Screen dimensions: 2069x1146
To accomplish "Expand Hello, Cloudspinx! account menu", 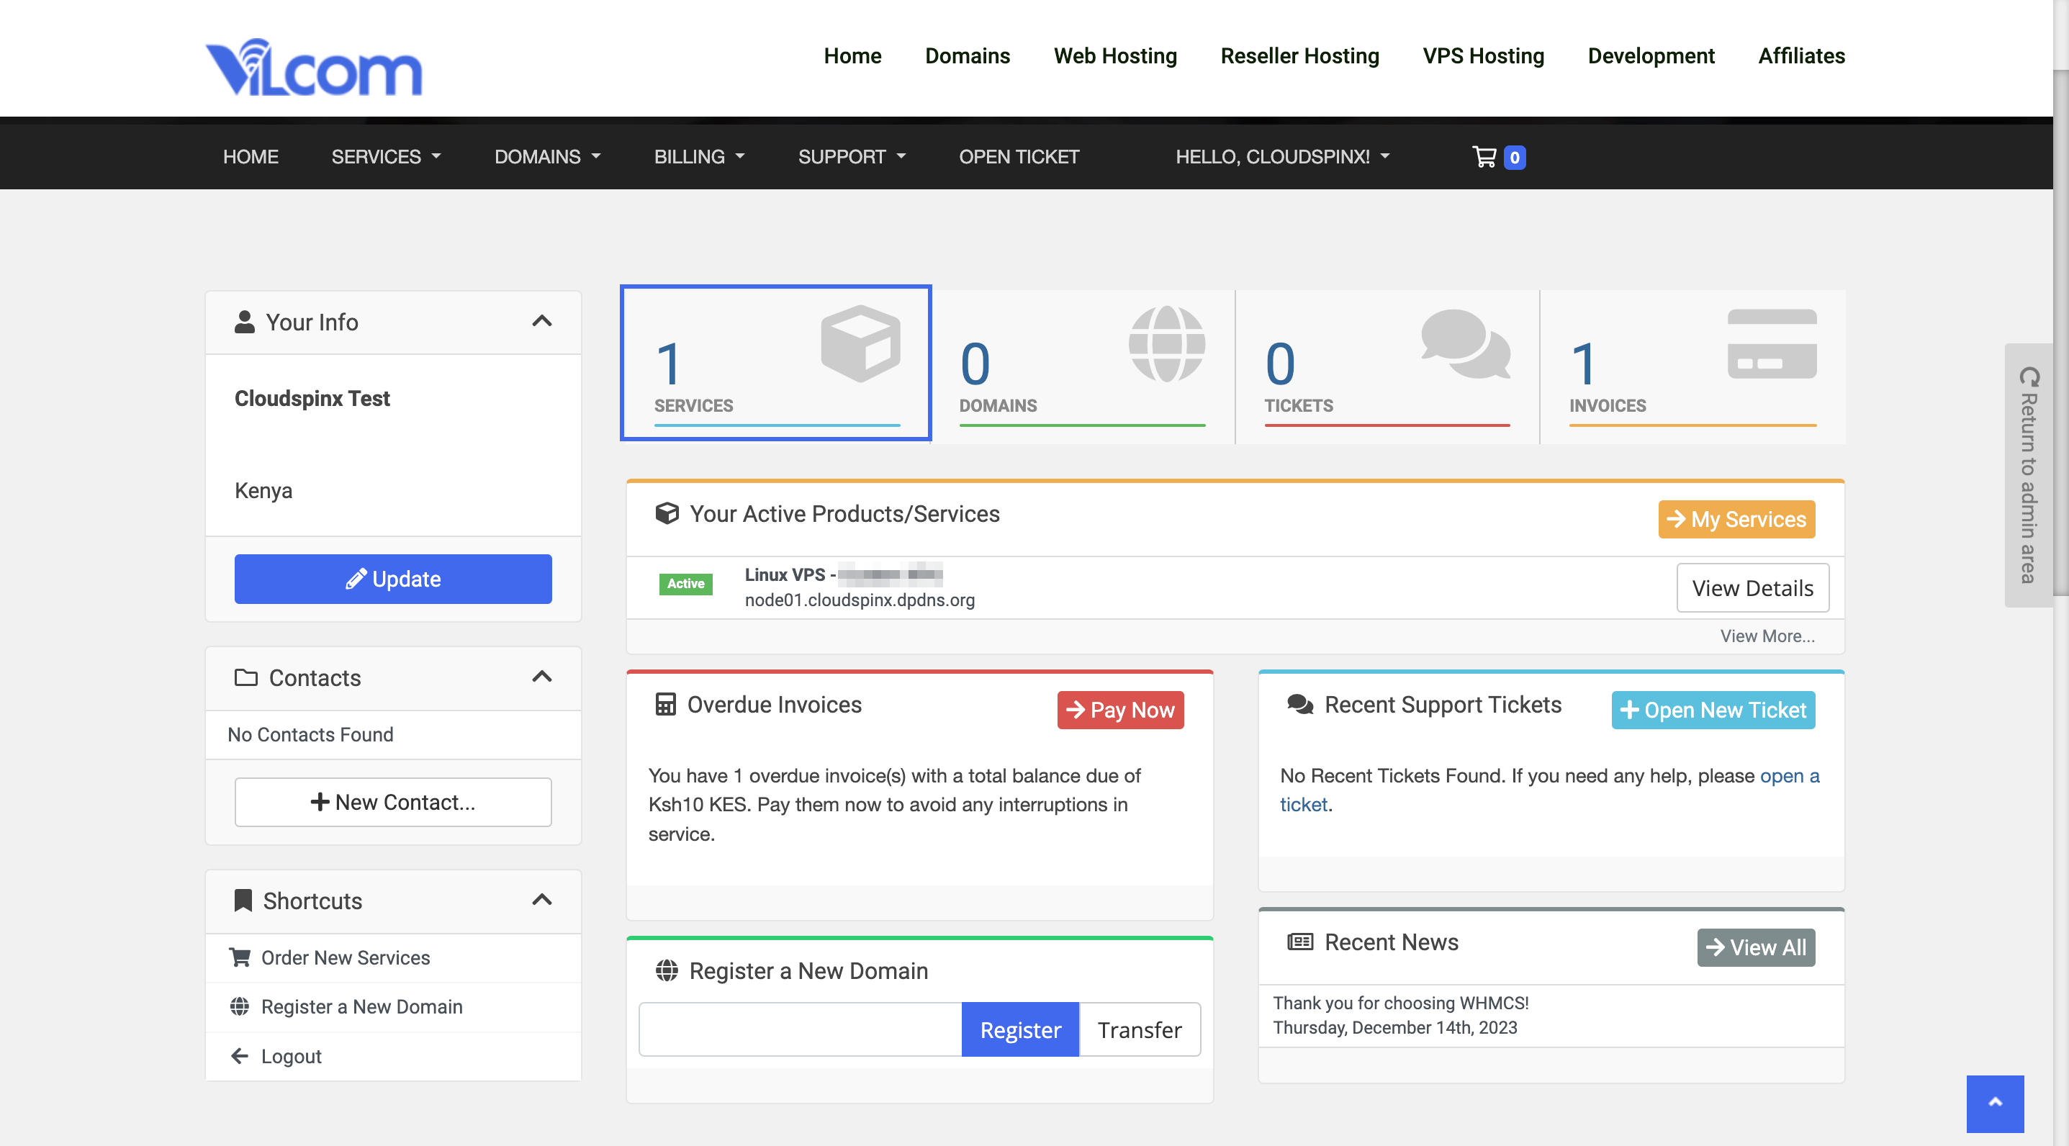I will (1282, 158).
